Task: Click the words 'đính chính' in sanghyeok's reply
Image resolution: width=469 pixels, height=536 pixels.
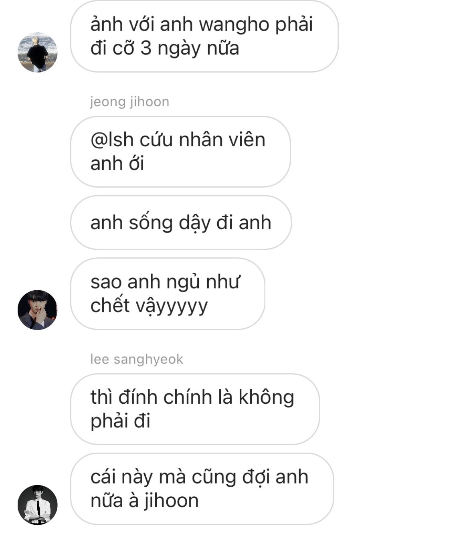Action: coord(163,397)
